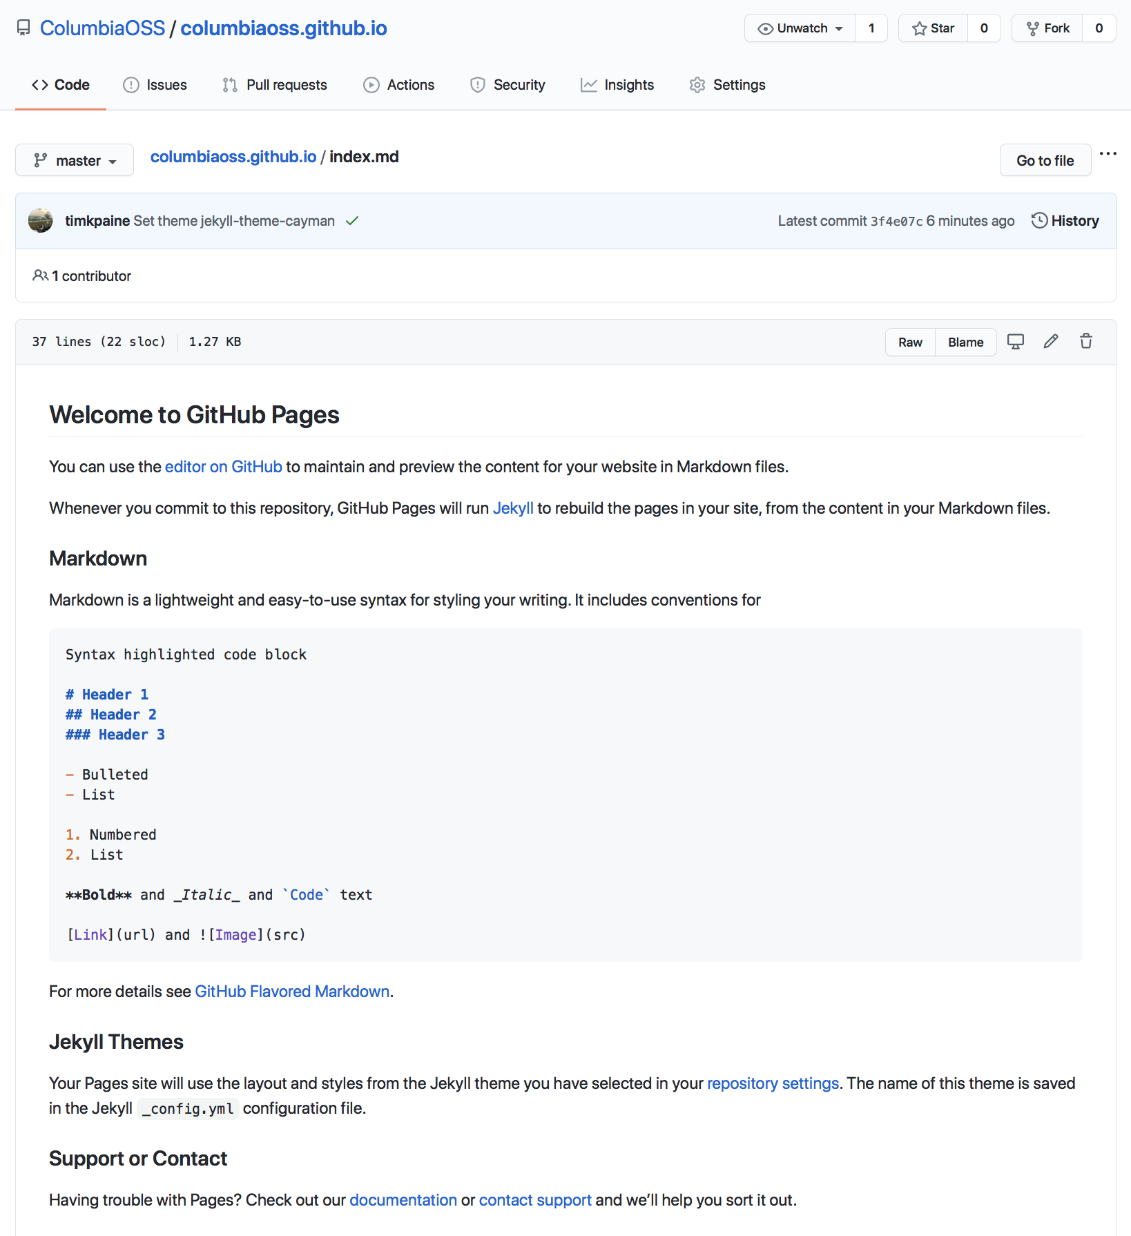This screenshot has height=1236, width=1131.
Task: Click the timkpaine author name
Action: pos(97,221)
